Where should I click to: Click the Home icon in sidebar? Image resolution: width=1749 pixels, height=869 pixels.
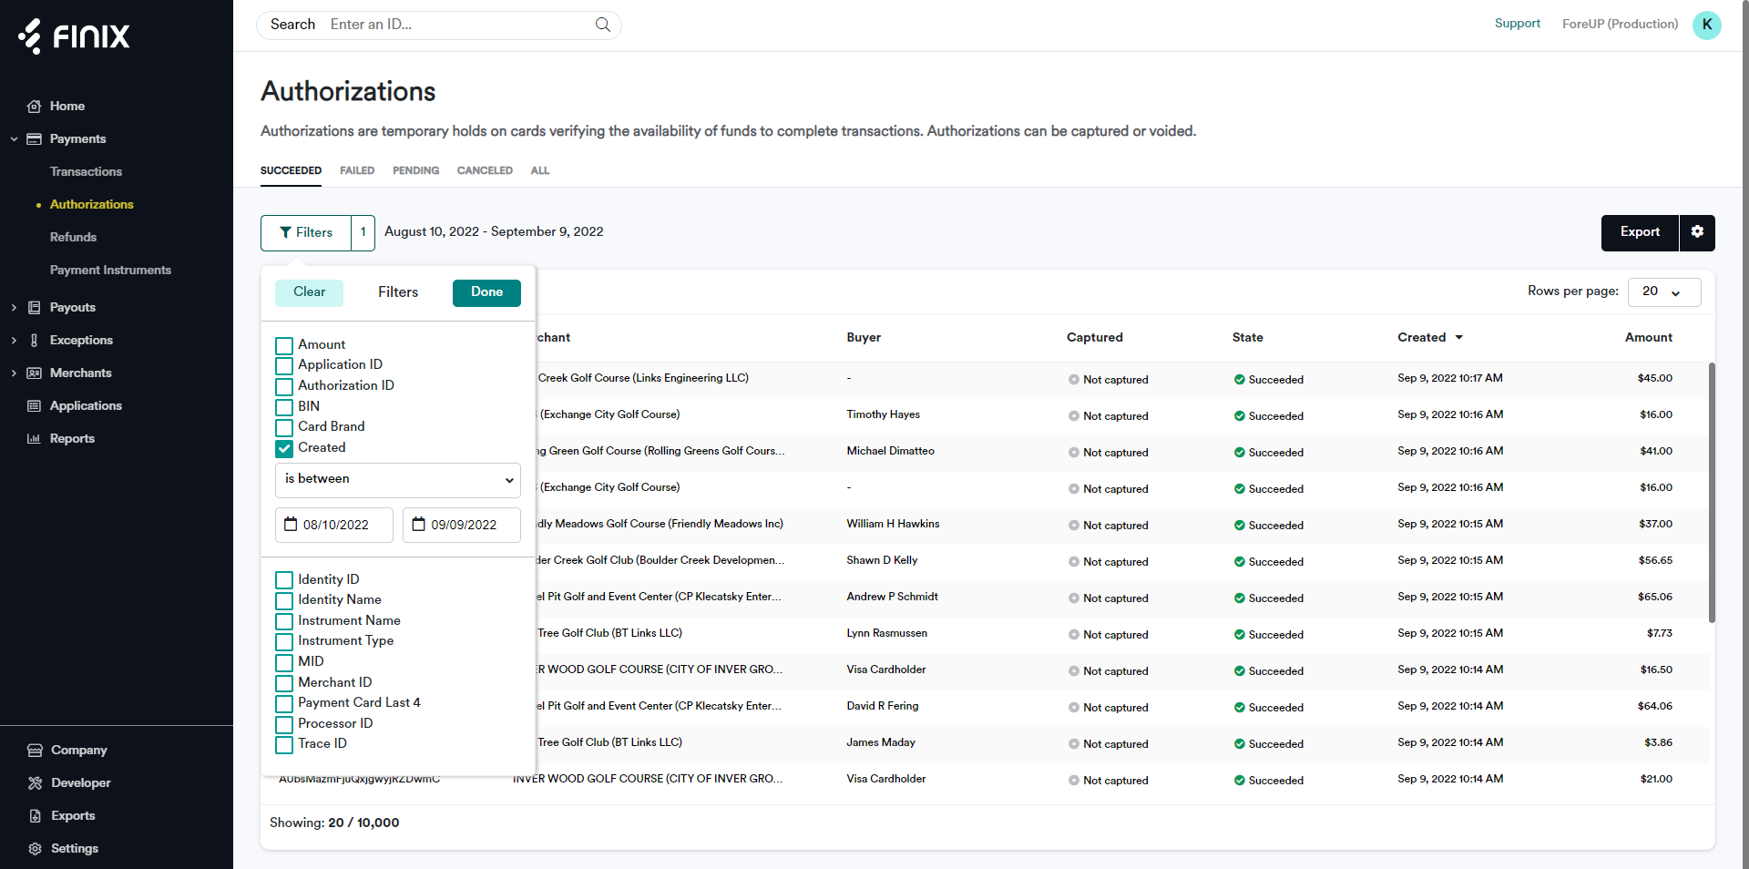click(x=35, y=107)
